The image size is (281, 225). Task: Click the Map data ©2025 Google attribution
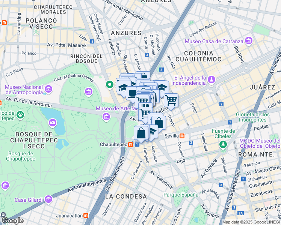coord(251,222)
